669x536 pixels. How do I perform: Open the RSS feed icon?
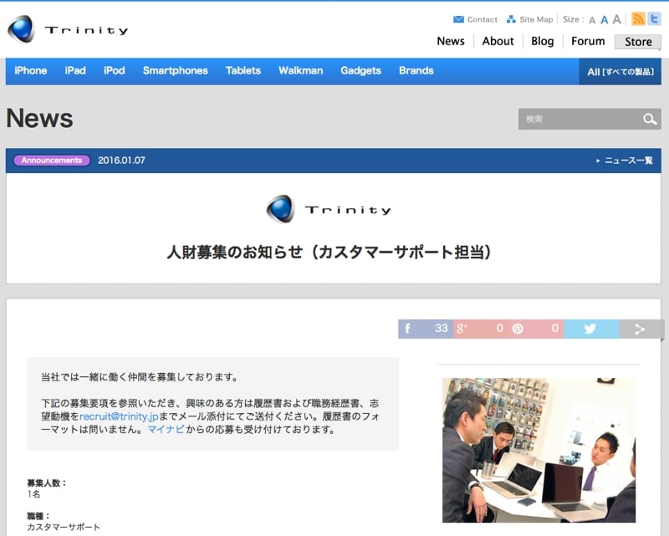(638, 19)
